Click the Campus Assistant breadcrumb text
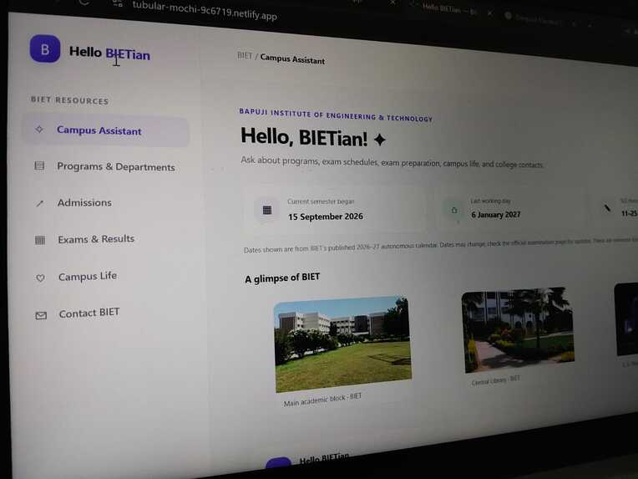Viewport: 638px width, 479px height. click(x=292, y=59)
